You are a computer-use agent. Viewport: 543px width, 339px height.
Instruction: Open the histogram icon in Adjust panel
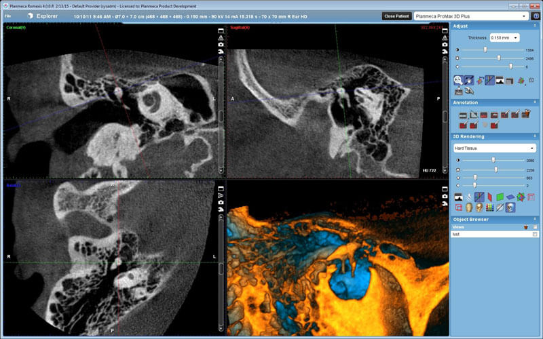point(500,81)
